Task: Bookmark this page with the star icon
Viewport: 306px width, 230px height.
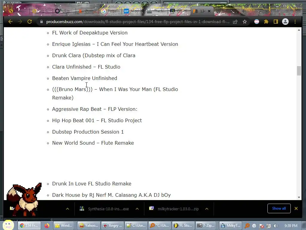Action: pyautogui.click(x=245, y=22)
